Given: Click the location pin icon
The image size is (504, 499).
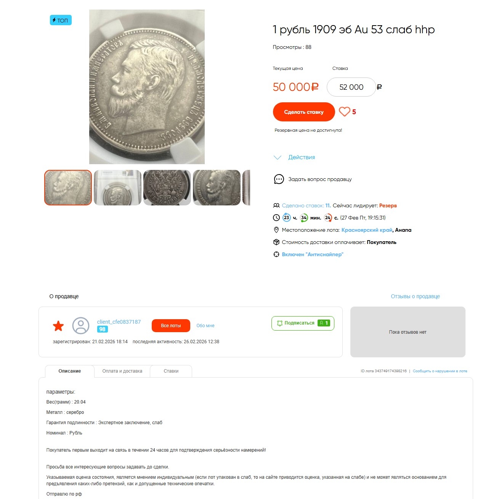Looking at the screenshot, I should point(276,230).
